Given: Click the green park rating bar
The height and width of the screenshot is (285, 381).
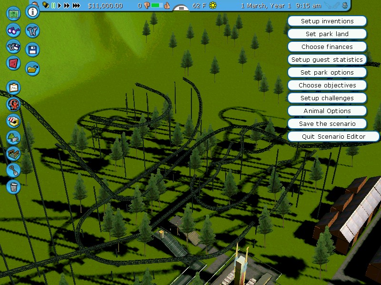Looking at the screenshot, I should coord(158,6).
